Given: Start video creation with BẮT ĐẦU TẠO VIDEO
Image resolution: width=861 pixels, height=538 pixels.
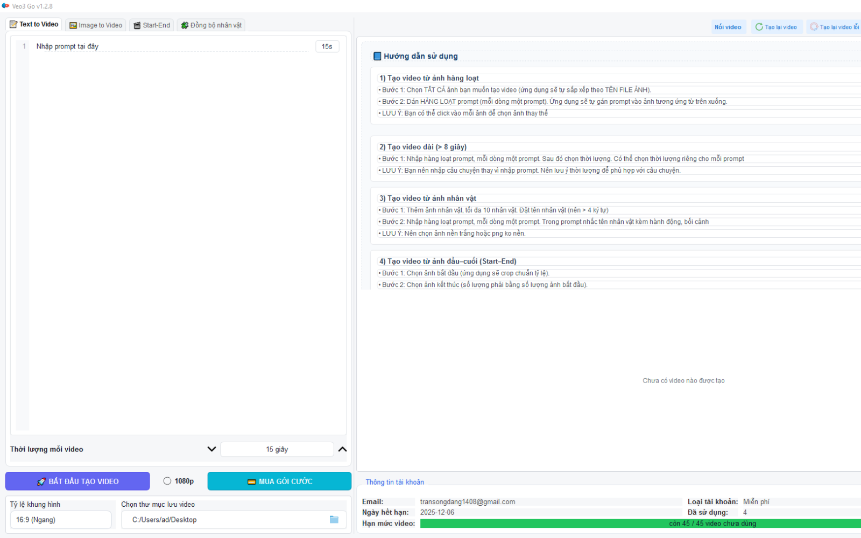Looking at the screenshot, I should 77,481.
